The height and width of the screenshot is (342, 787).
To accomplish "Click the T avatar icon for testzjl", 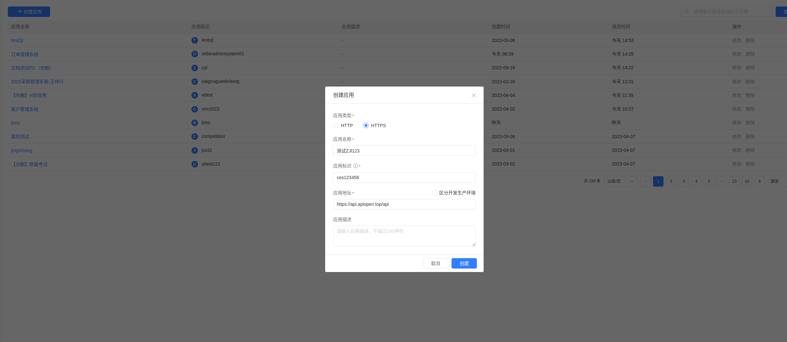I will point(194,40).
